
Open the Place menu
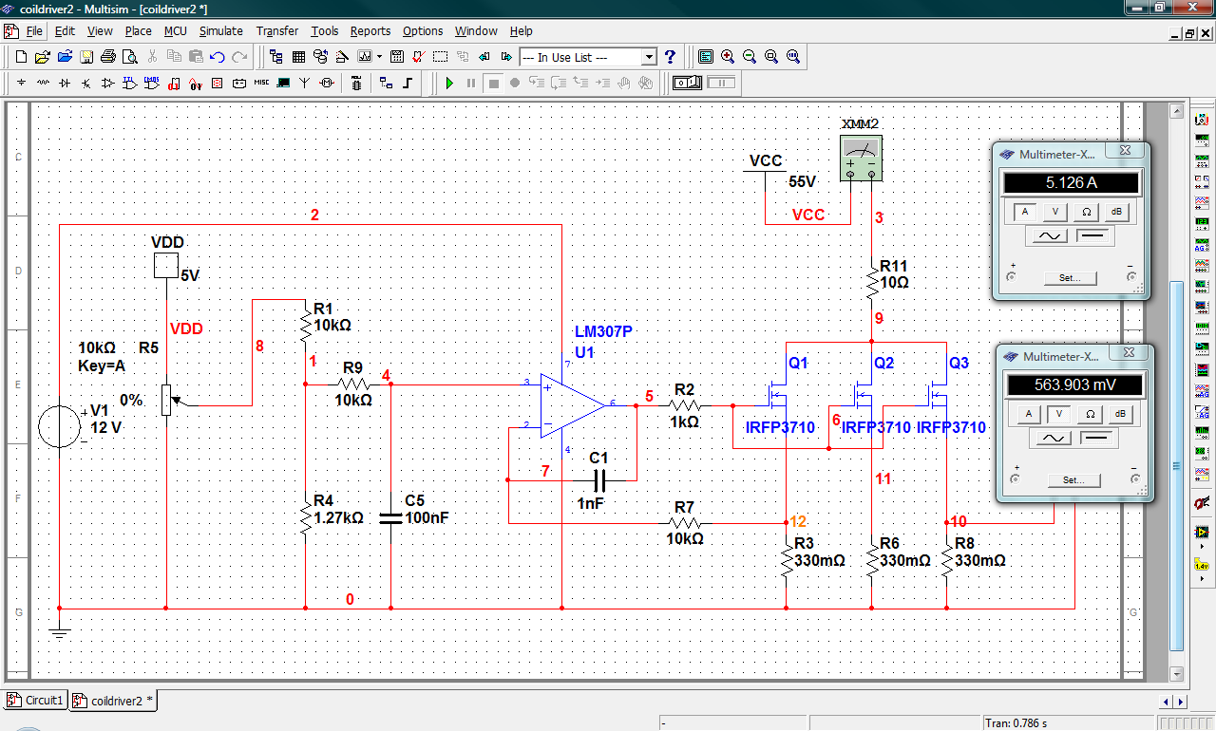[x=138, y=31]
